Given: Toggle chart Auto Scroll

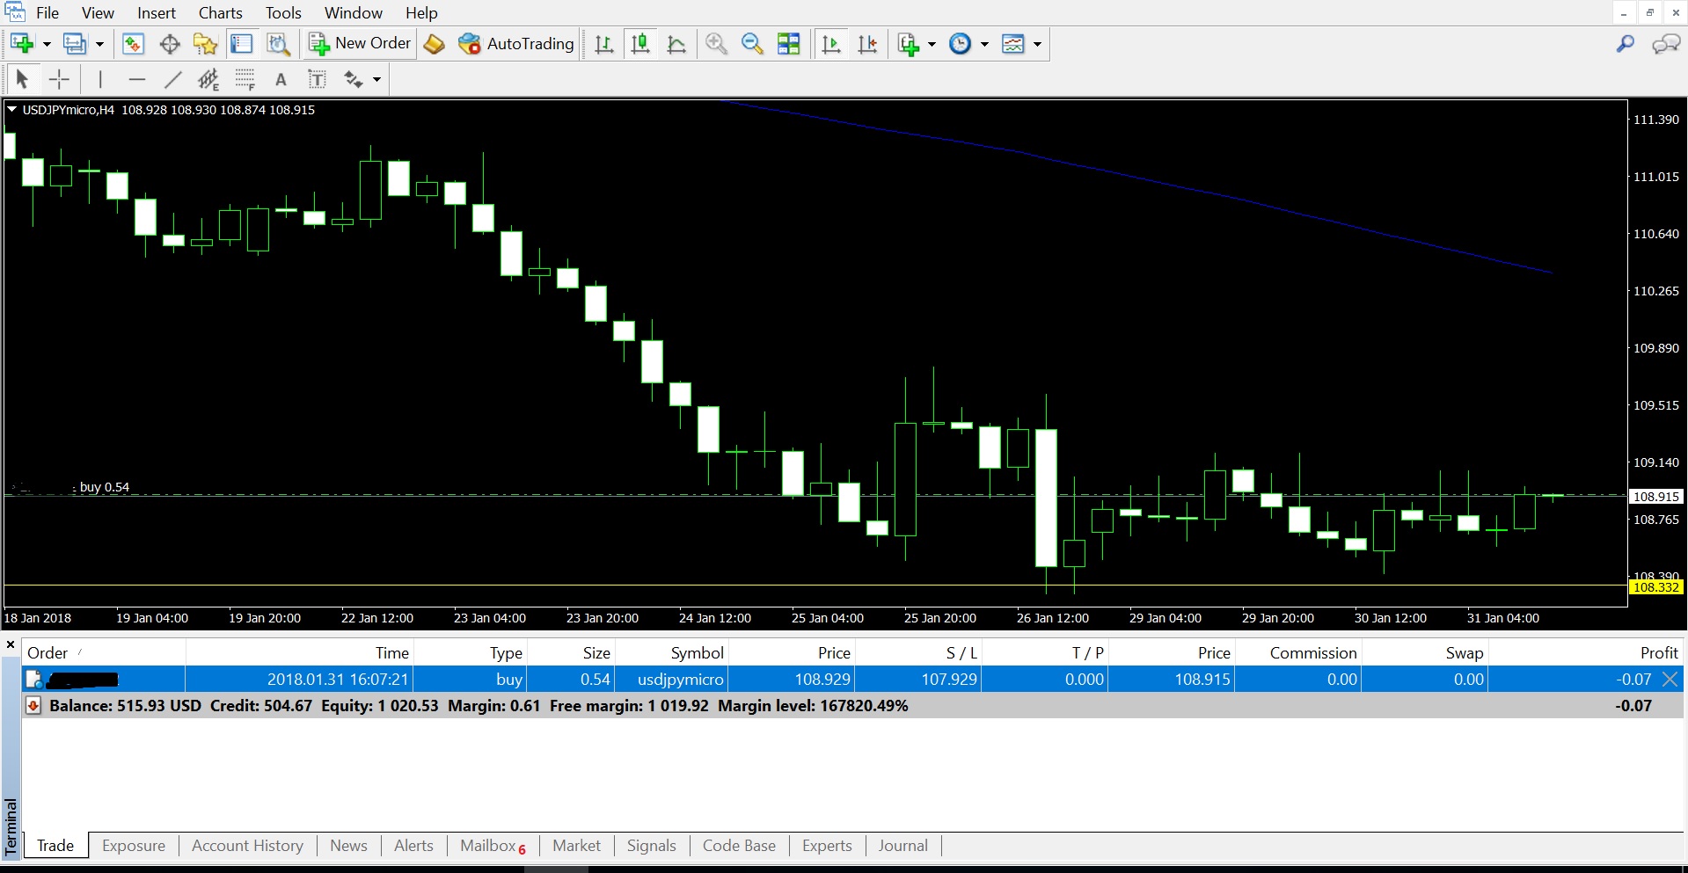Looking at the screenshot, I should coord(830,44).
